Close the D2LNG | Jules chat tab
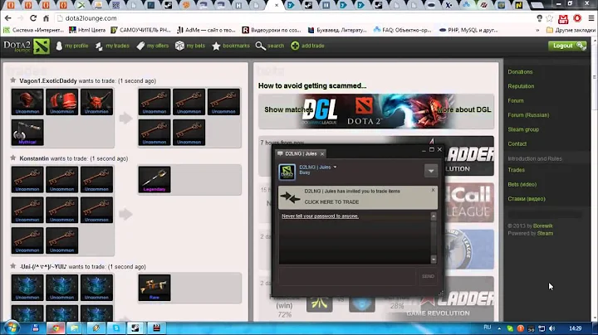 click(x=322, y=153)
